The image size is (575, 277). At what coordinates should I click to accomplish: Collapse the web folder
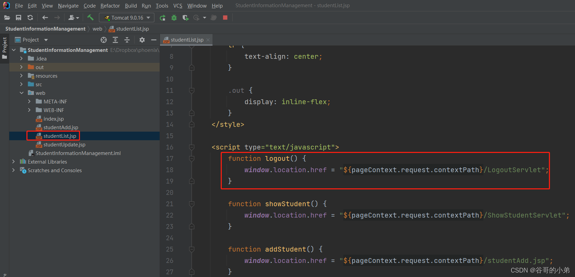point(21,93)
